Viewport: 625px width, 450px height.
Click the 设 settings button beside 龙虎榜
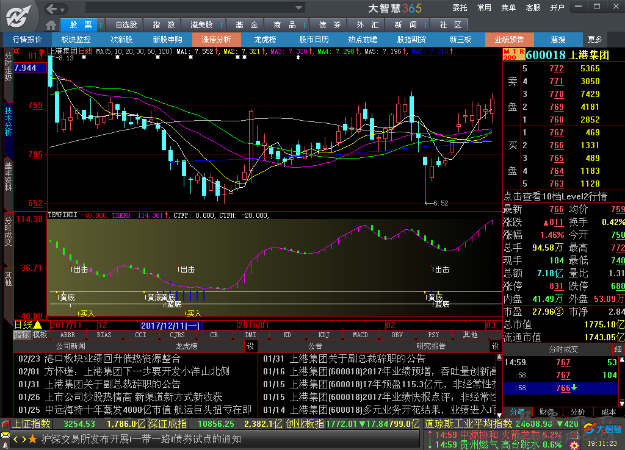coord(250,346)
